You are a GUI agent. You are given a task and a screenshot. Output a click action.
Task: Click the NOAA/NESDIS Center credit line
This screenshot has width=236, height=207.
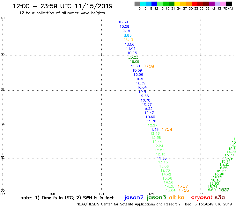(x=128, y=204)
